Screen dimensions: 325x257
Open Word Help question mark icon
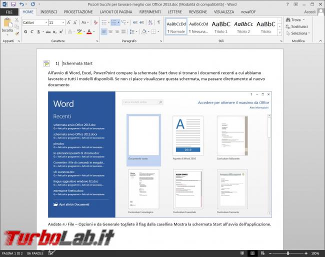[287, 4]
